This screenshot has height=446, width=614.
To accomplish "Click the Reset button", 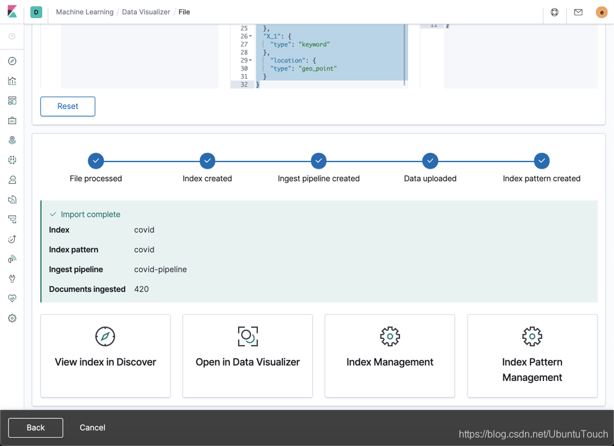I will click(67, 106).
